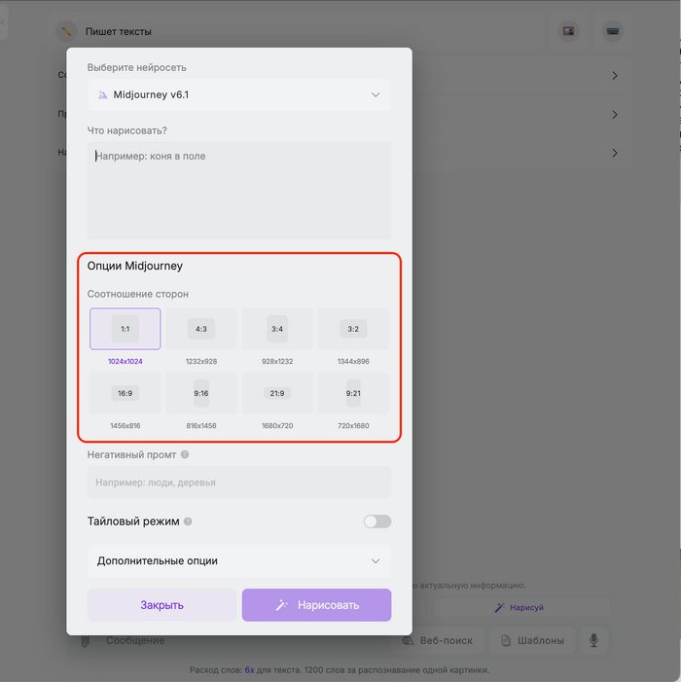Click the keyboard icon in the top-right header
681x682 pixels.
click(x=612, y=31)
